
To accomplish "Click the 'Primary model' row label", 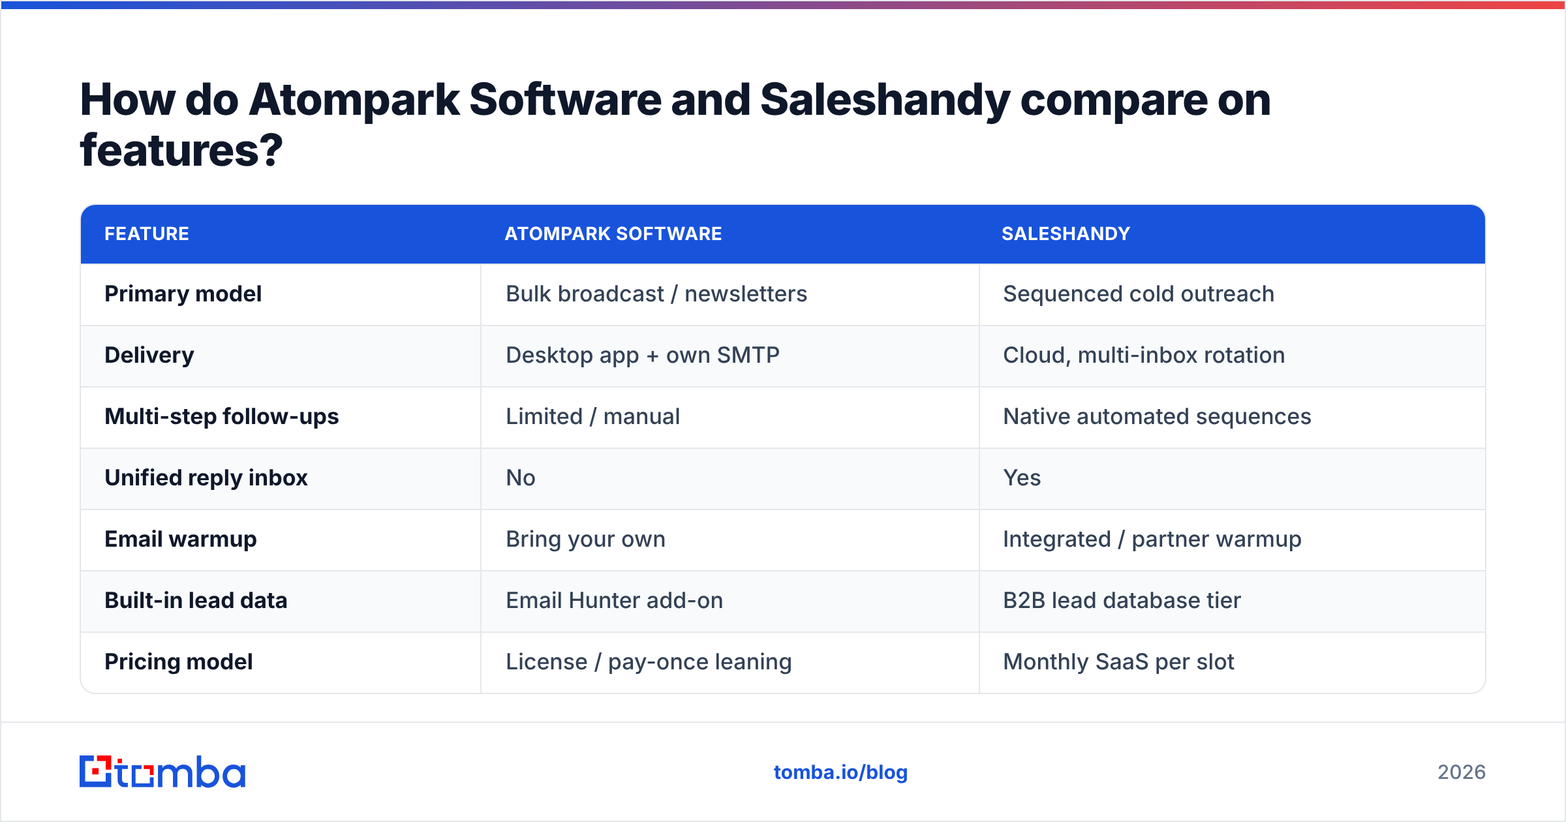I will (x=183, y=294).
